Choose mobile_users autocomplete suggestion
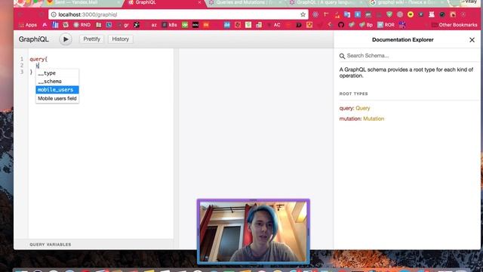 (57, 90)
